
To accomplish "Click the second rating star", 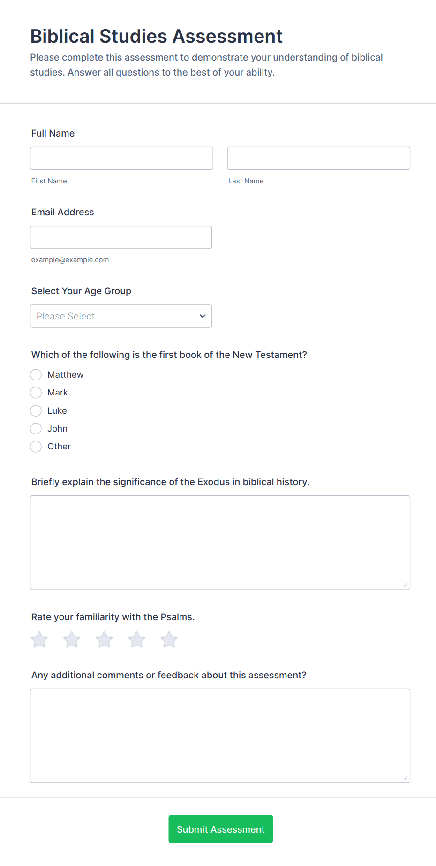I will 72,640.
